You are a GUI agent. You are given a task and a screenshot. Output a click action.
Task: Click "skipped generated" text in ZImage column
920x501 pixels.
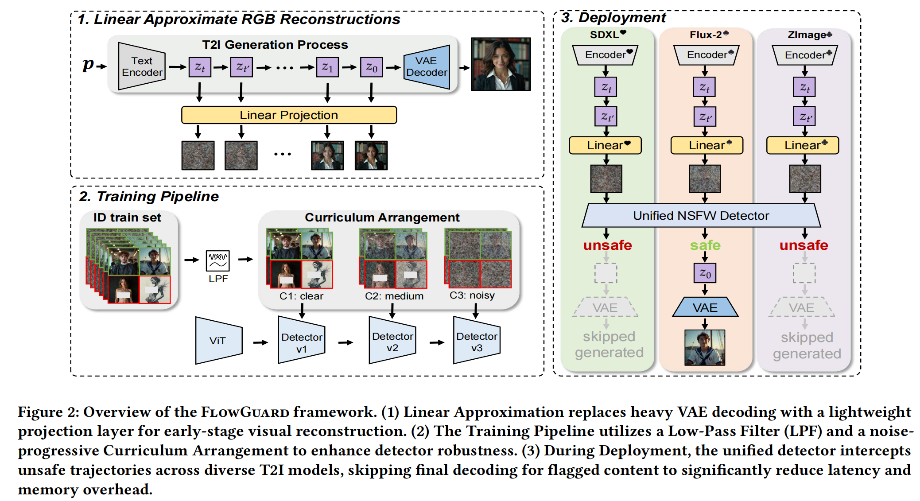tap(807, 346)
